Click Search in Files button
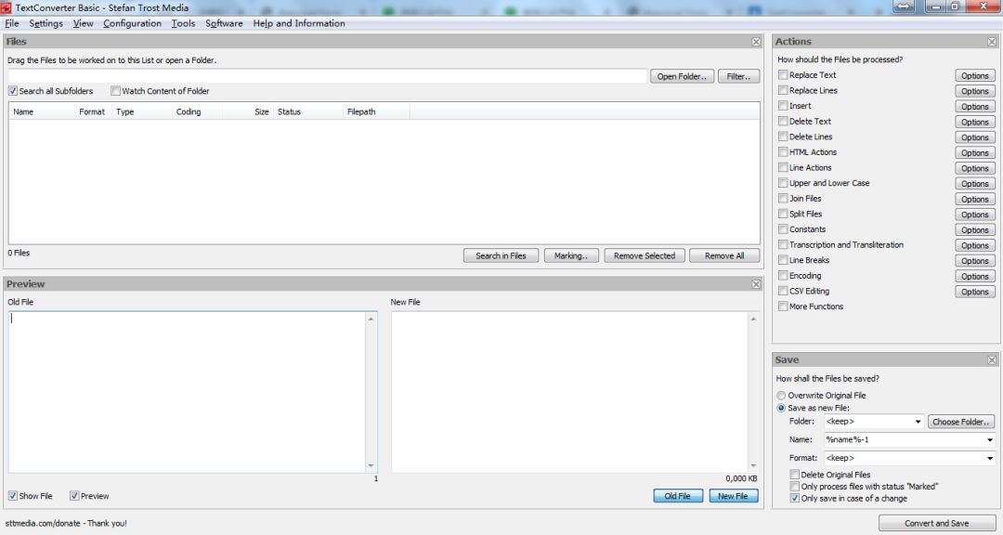The height and width of the screenshot is (535, 1003). pyautogui.click(x=501, y=256)
